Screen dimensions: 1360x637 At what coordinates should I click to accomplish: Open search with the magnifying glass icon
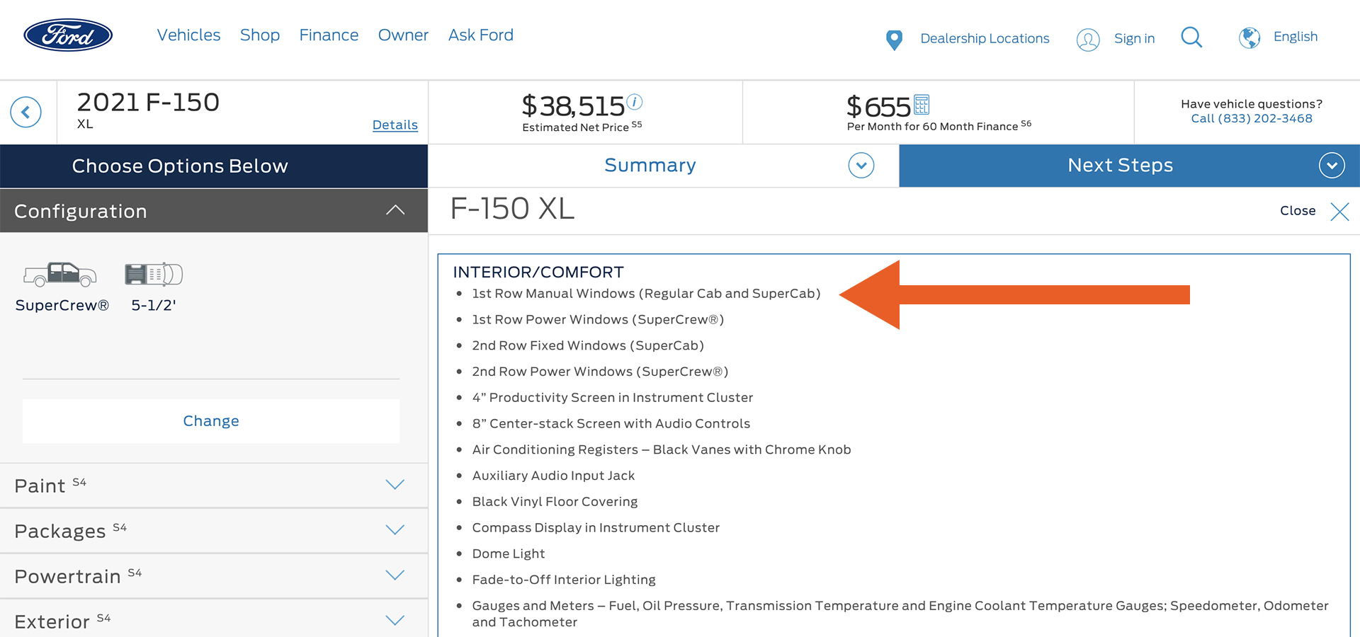tap(1191, 38)
